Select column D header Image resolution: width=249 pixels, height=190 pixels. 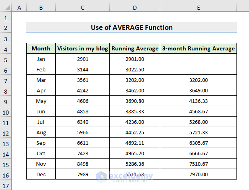[135, 7]
